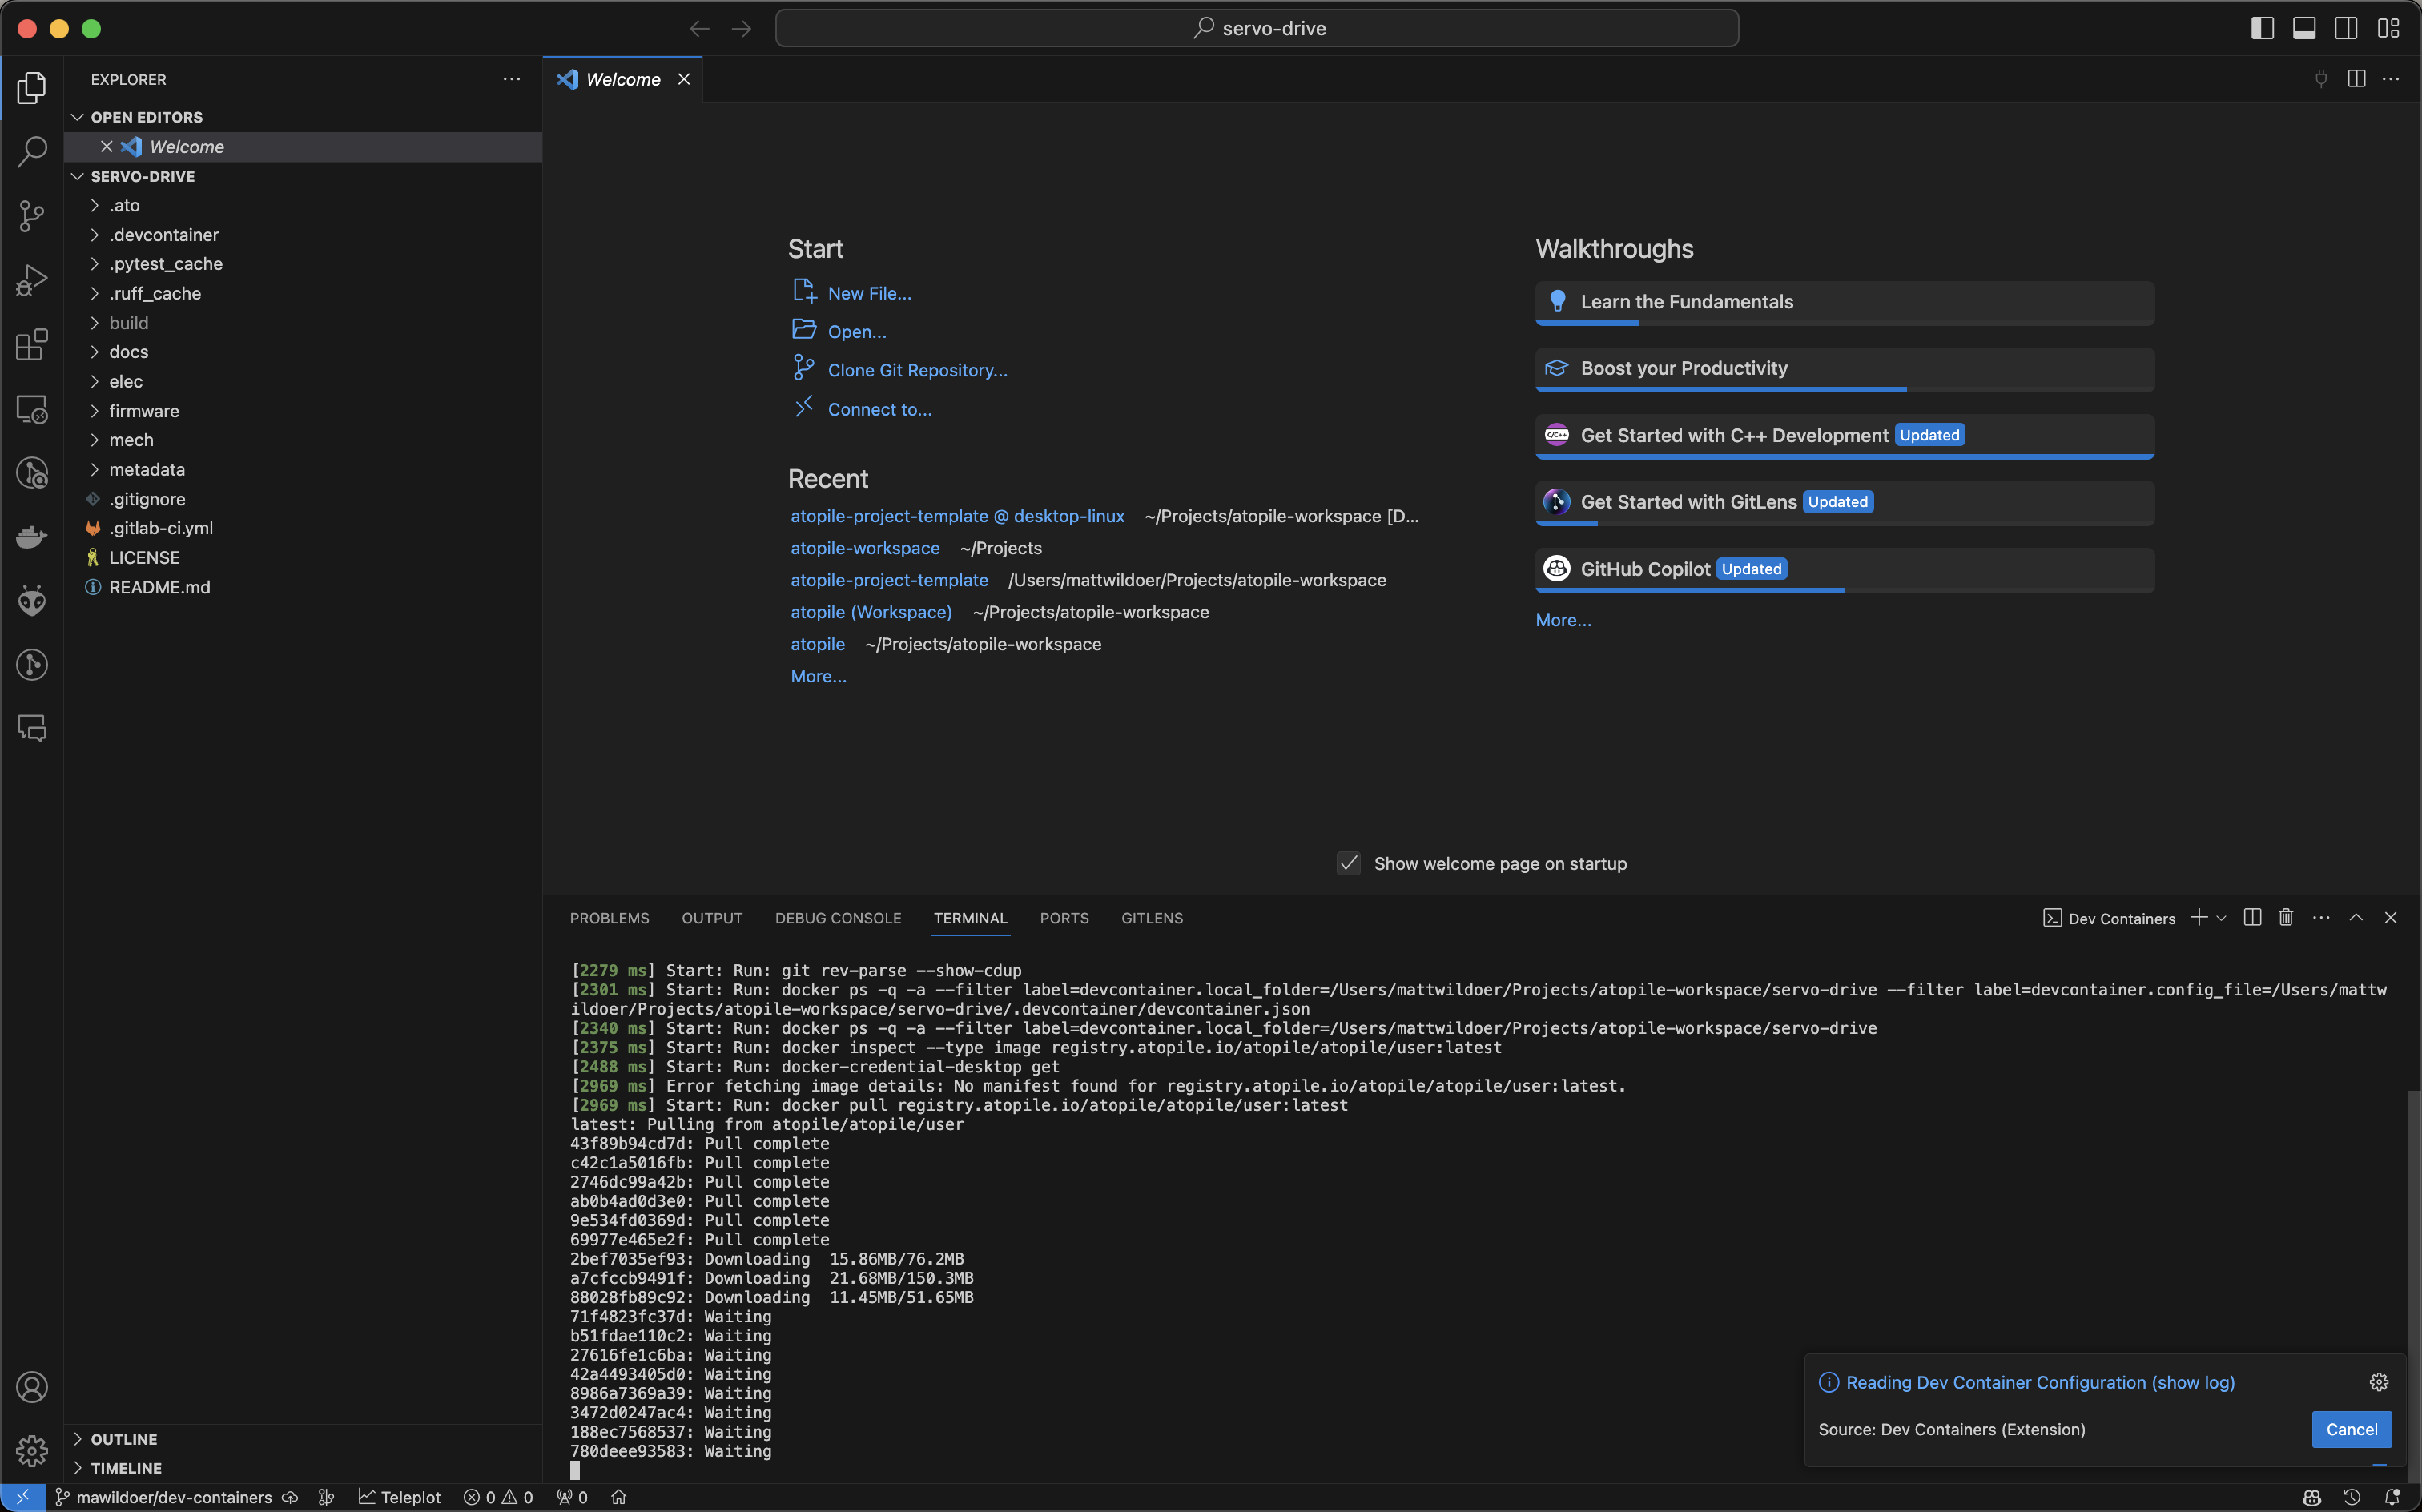Open Source Control view

(32, 216)
